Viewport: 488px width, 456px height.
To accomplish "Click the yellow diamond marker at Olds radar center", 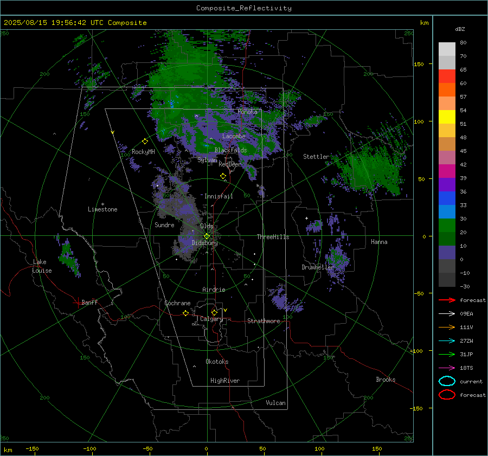I will [207, 236].
